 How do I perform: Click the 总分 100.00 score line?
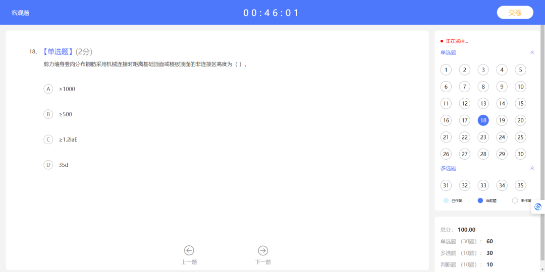tap(458, 230)
